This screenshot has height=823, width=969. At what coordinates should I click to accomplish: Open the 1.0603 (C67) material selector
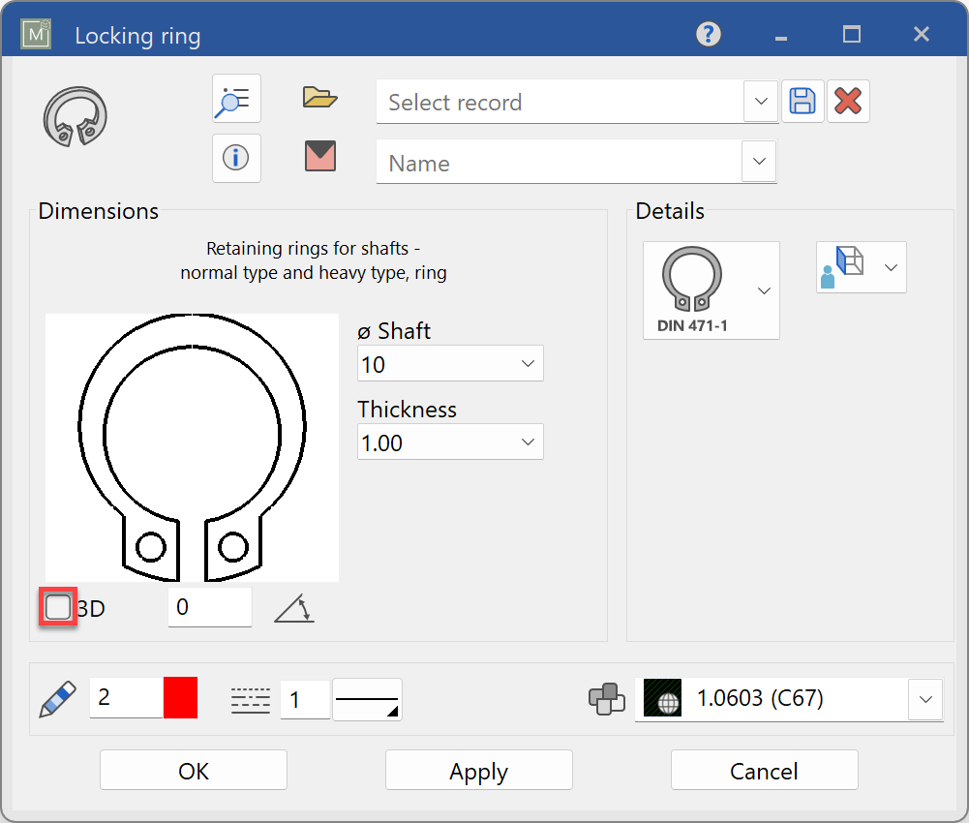(x=924, y=699)
